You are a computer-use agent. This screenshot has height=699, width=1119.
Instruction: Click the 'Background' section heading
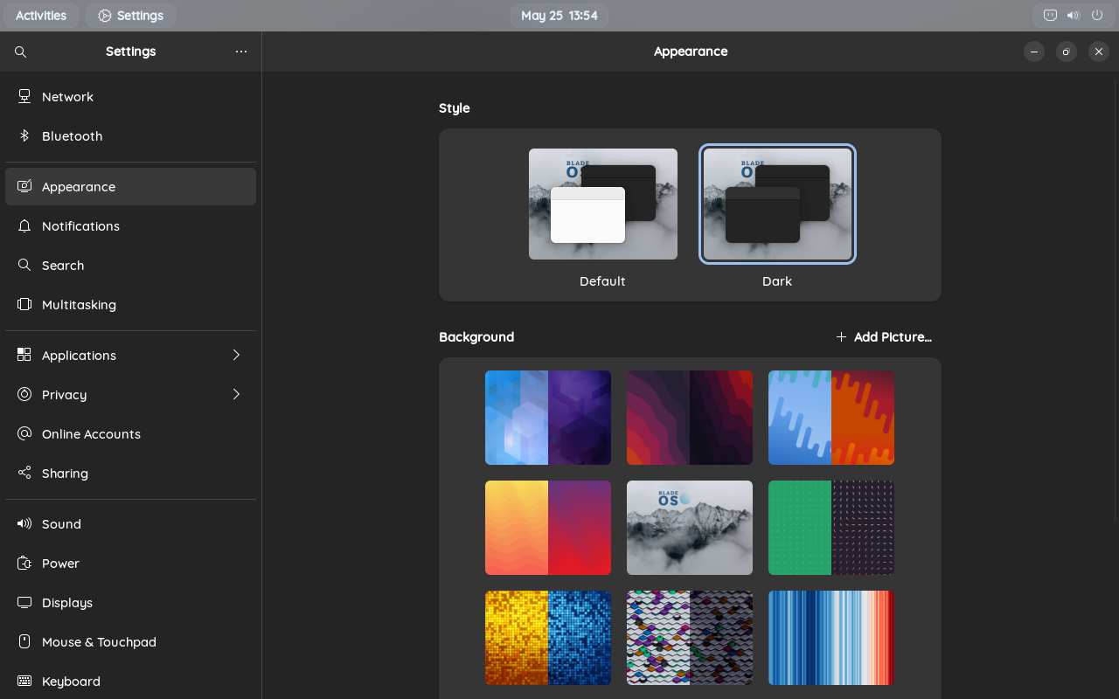tap(476, 337)
